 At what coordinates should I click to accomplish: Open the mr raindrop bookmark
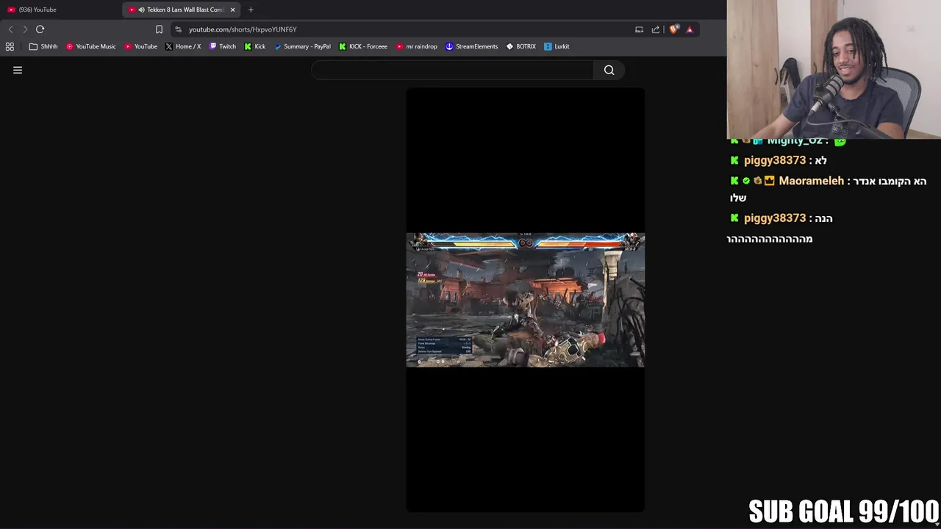[x=417, y=46]
